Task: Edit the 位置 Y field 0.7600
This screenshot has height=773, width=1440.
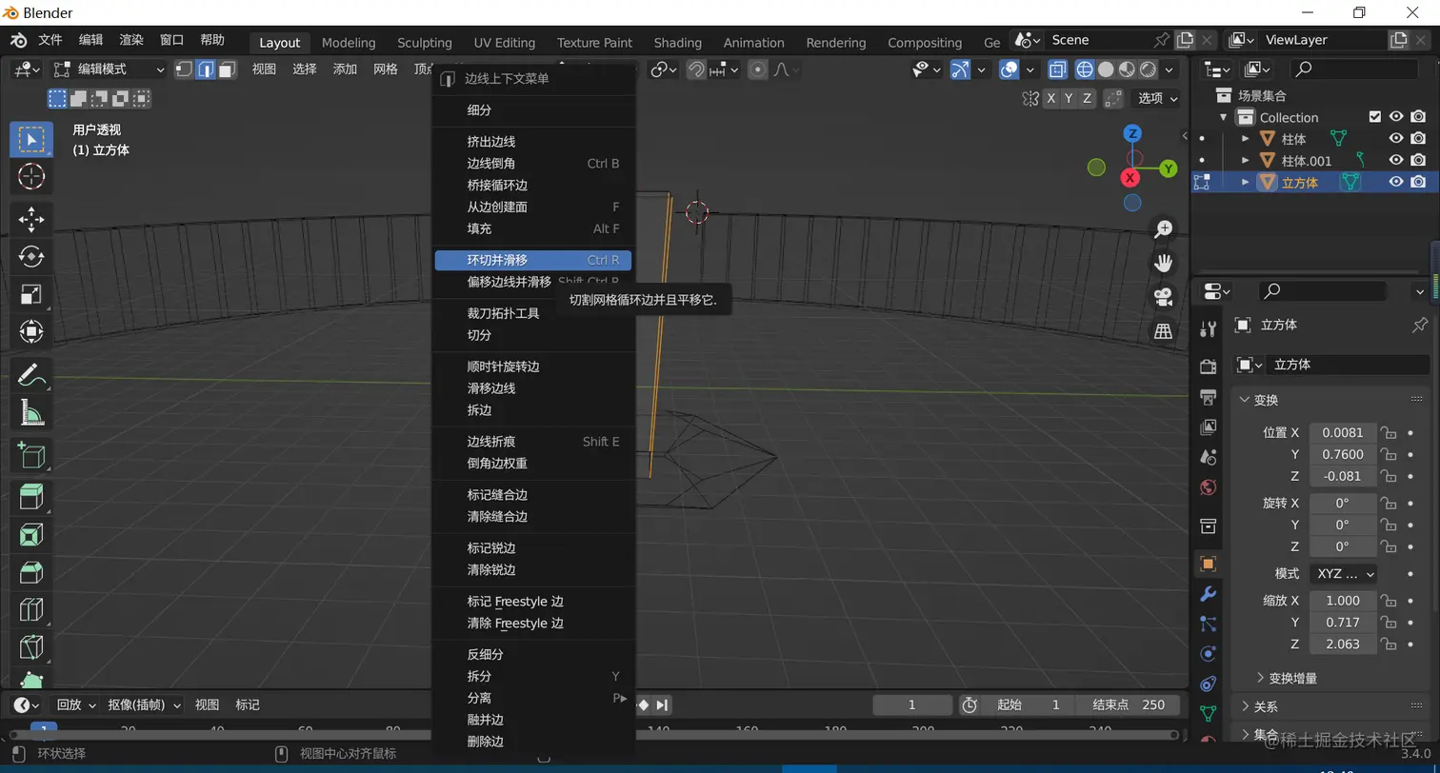Action: (x=1343, y=454)
